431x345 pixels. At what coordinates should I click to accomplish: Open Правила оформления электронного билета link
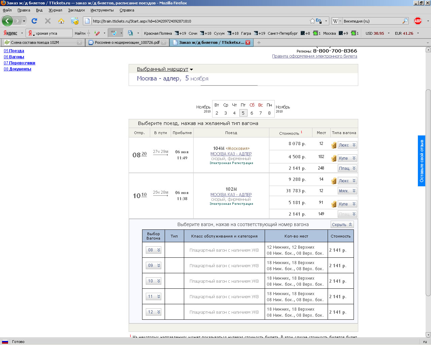tap(314, 56)
